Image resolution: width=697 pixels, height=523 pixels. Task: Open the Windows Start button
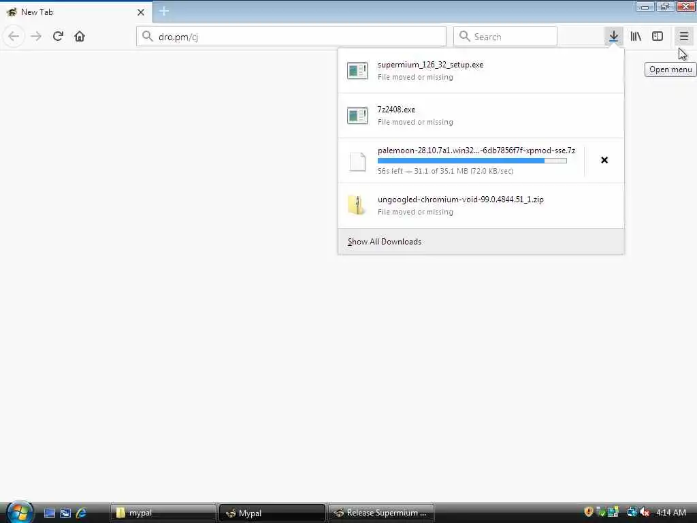18,512
